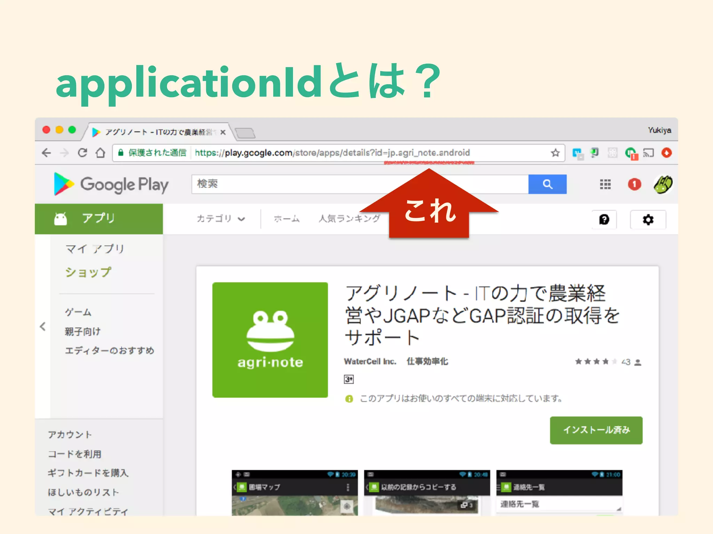713x534 pixels.
Task: Expand the カテゴリ dropdown
Action: click(x=221, y=219)
